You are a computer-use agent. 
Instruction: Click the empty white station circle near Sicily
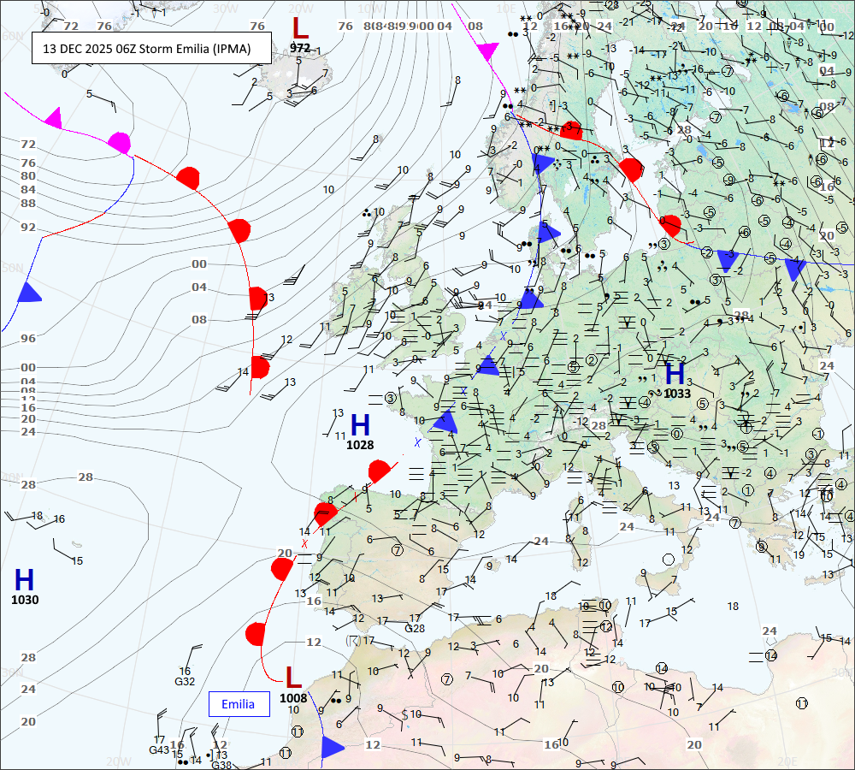point(669,559)
